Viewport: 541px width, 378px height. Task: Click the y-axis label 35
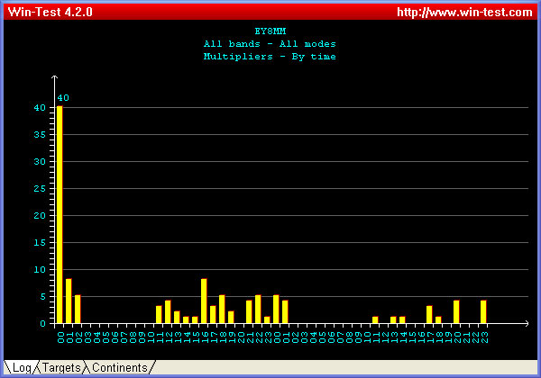[40, 135]
